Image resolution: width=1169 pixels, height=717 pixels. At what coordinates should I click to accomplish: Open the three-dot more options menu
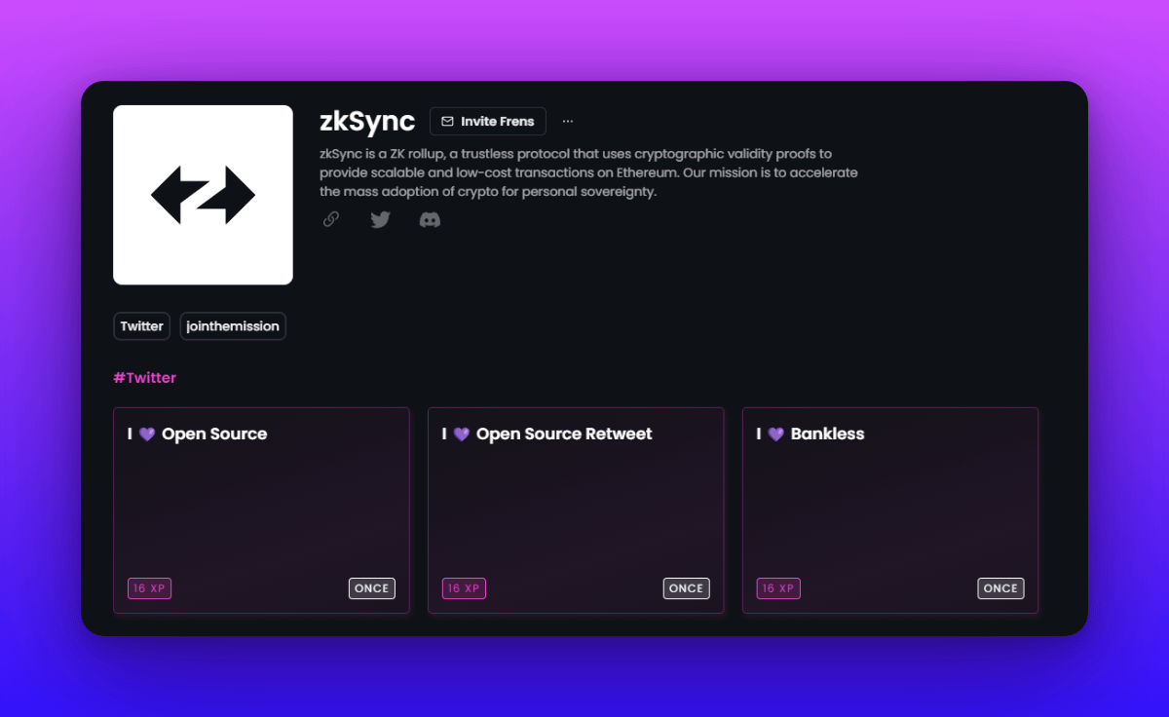(x=568, y=122)
